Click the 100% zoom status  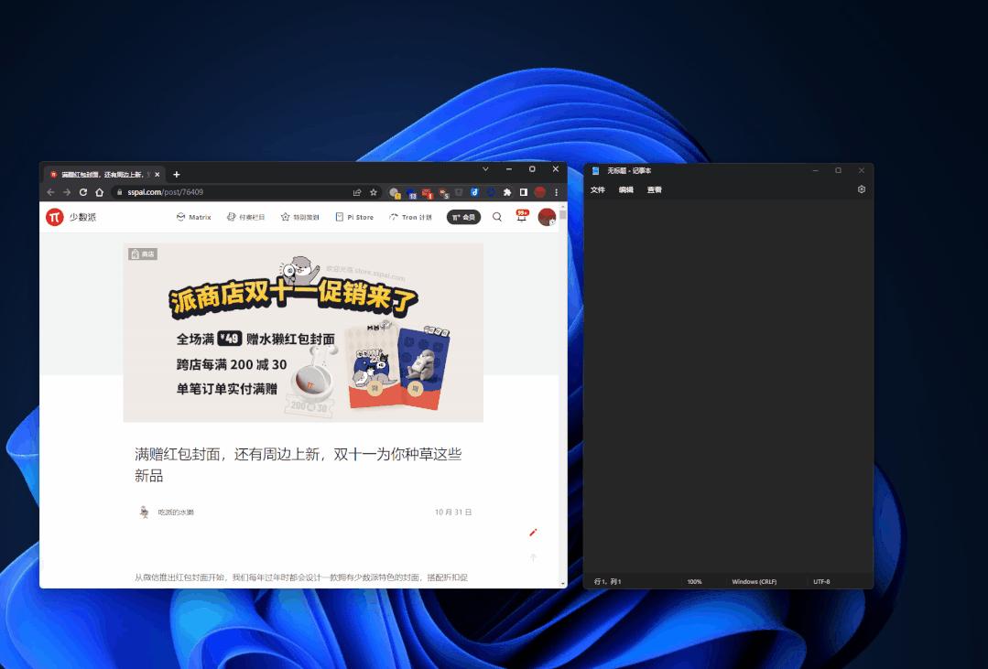click(694, 581)
